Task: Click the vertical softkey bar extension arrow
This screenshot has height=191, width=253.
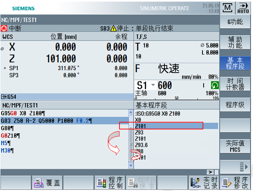Action: click(x=244, y=167)
